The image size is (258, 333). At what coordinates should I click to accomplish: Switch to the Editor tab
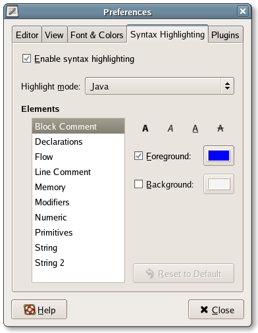pos(27,35)
